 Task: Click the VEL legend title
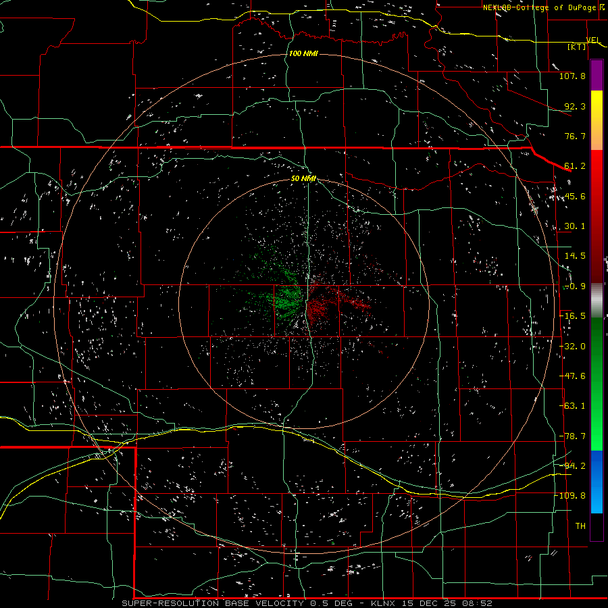(x=593, y=40)
